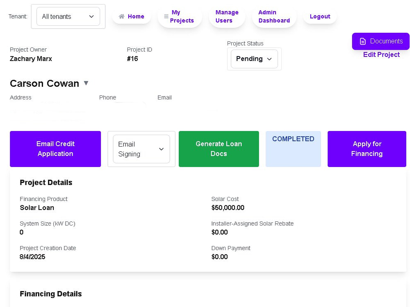Click the list icon beside My Projects

(x=166, y=16)
